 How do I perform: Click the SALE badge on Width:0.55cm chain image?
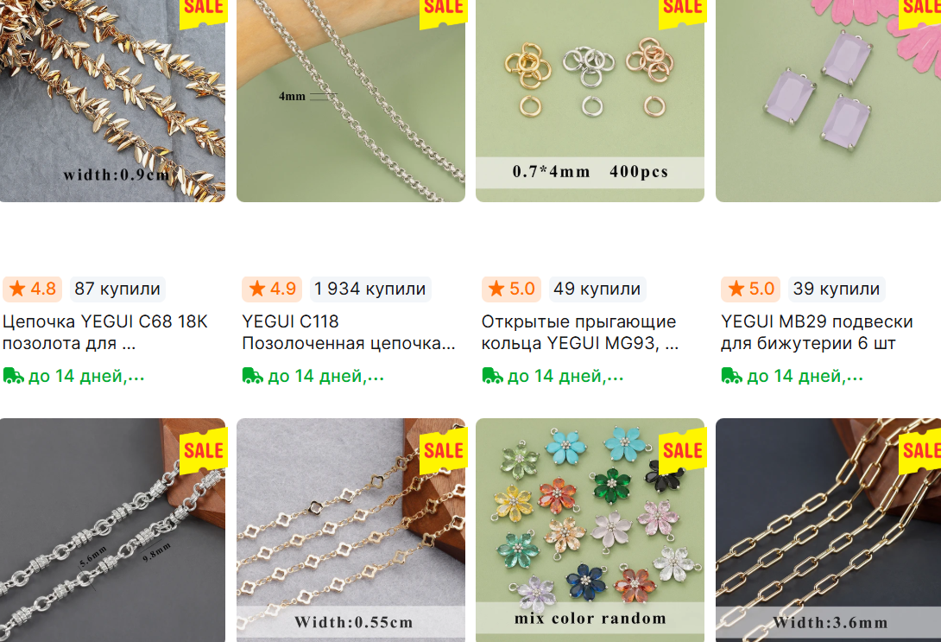[x=444, y=450]
